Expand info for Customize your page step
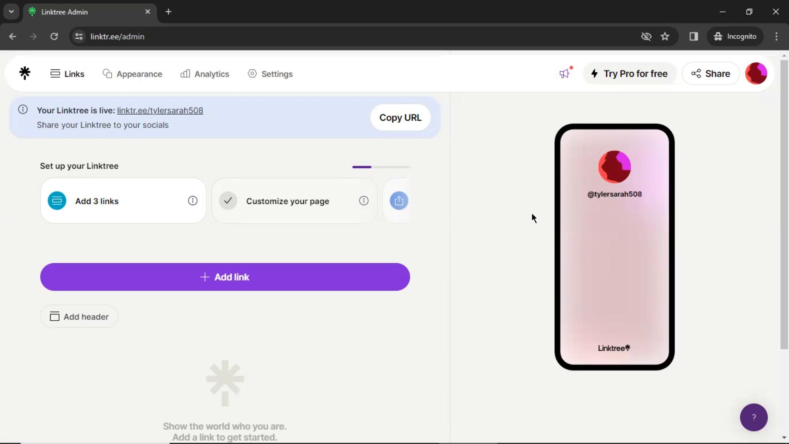789x444 pixels. pyautogui.click(x=364, y=201)
